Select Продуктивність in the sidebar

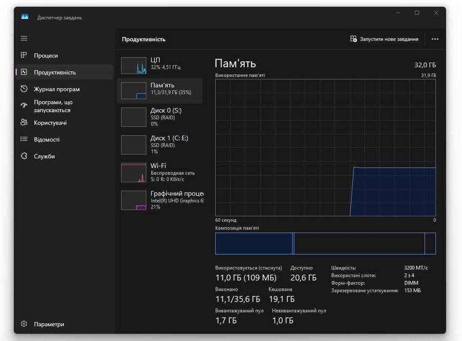click(x=64, y=72)
